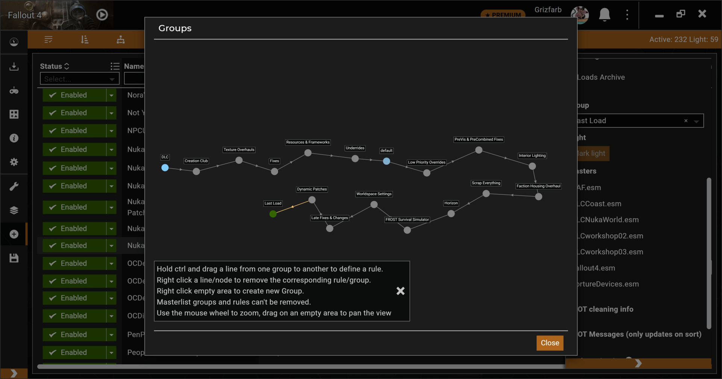This screenshot has width=722, height=379.
Task: Open notifications bell icon
Action: (605, 15)
